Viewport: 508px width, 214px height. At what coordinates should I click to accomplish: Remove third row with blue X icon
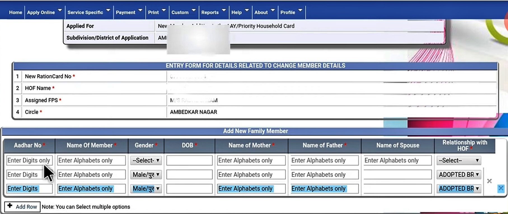tap(501, 188)
